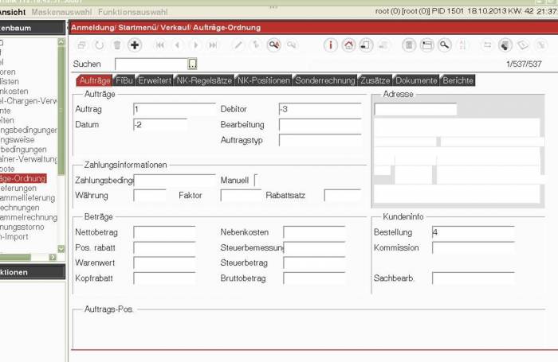Switch to the FiBu tab

coord(124,80)
